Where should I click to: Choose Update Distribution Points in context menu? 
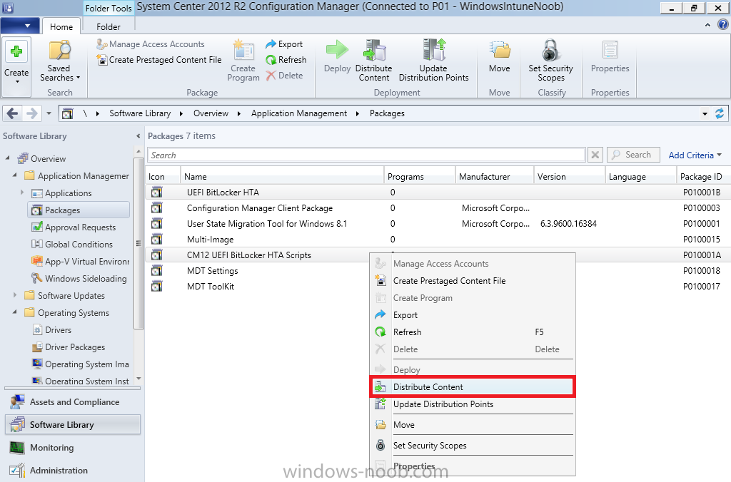point(473,404)
